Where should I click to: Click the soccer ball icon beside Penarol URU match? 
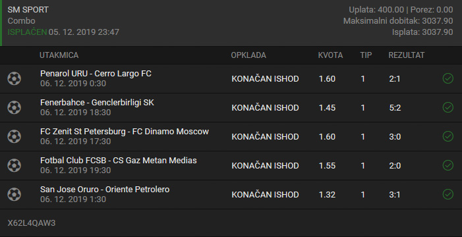(14, 78)
